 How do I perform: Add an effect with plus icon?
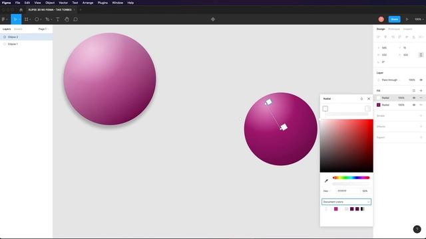point(421,127)
